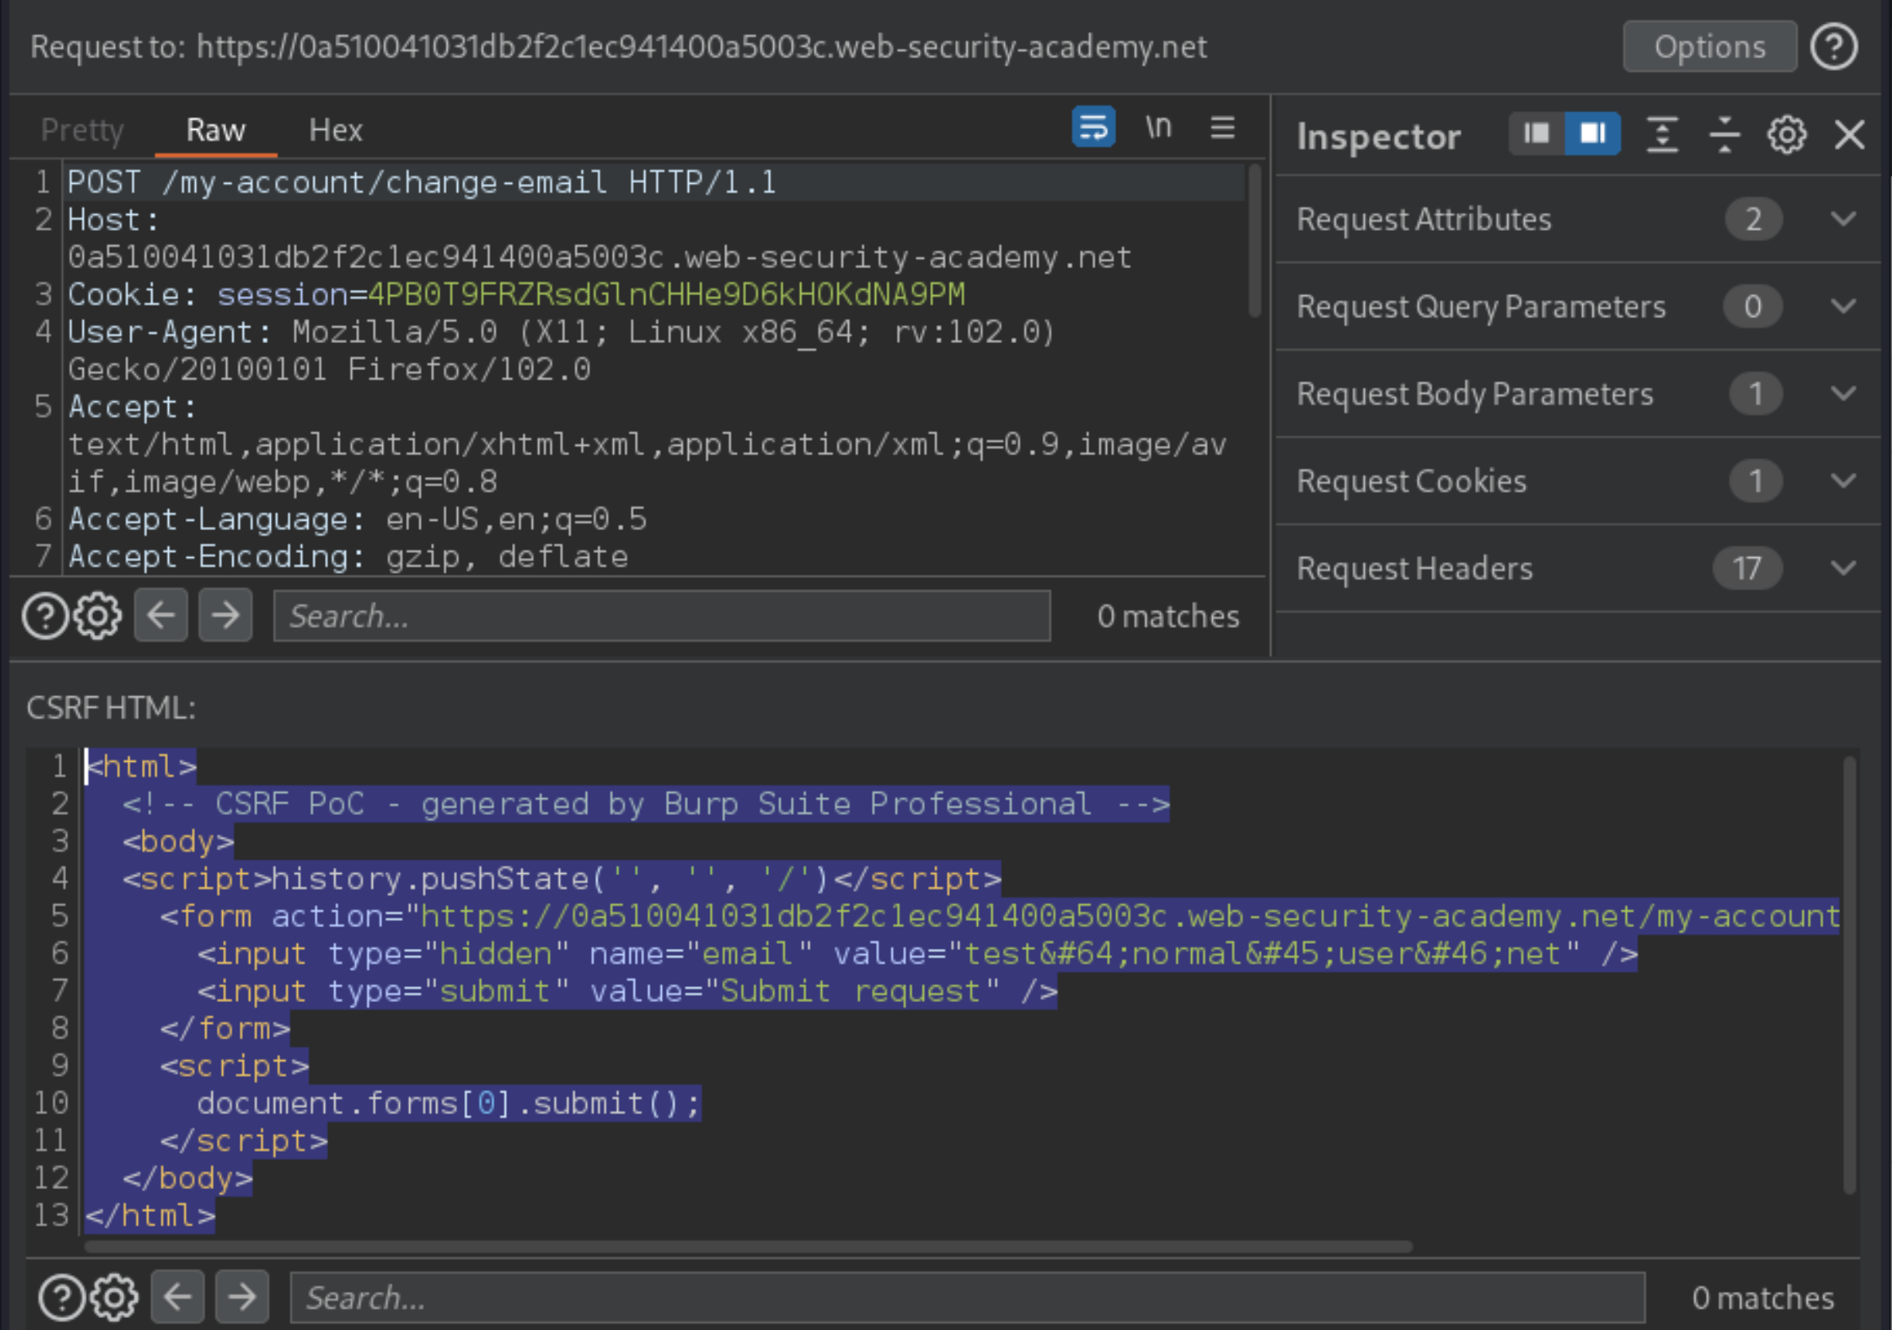1892x1330 pixels.
Task: Switch Inspector to left-docked layout
Action: pos(1537,134)
